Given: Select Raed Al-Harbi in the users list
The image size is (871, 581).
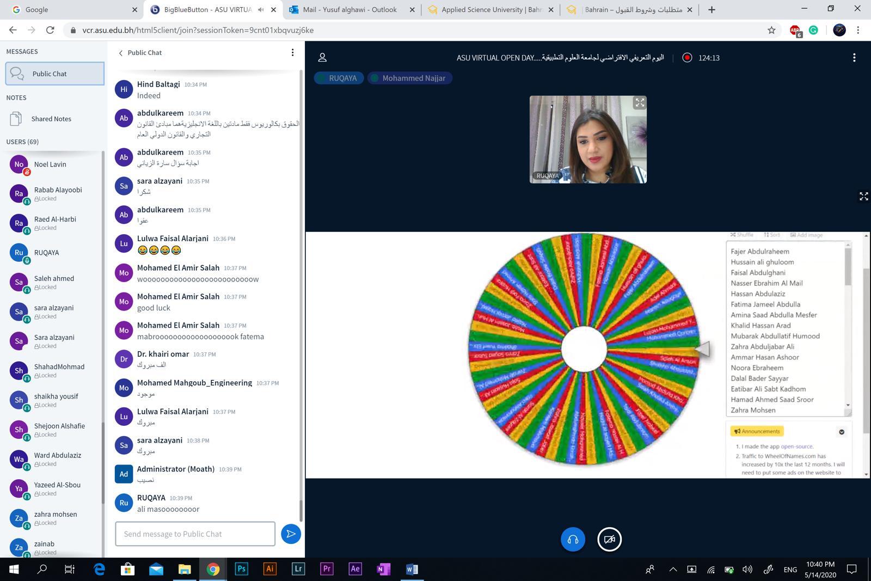Looking at the screenshot, I should coord(54,223).
